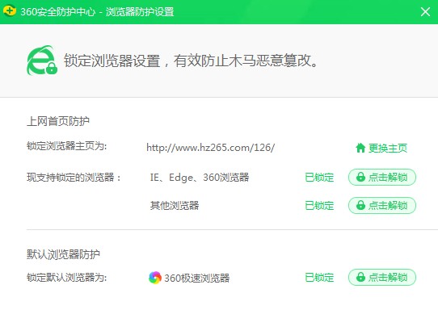Click the locked IE browser icon
Image resolution: width=438 pixels, height=310 pixels.
pyautogui.click(x=42, y=61)
